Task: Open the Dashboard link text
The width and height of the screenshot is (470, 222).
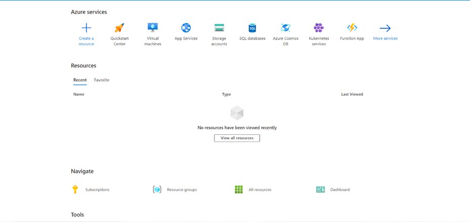Action: pos(340,190)
